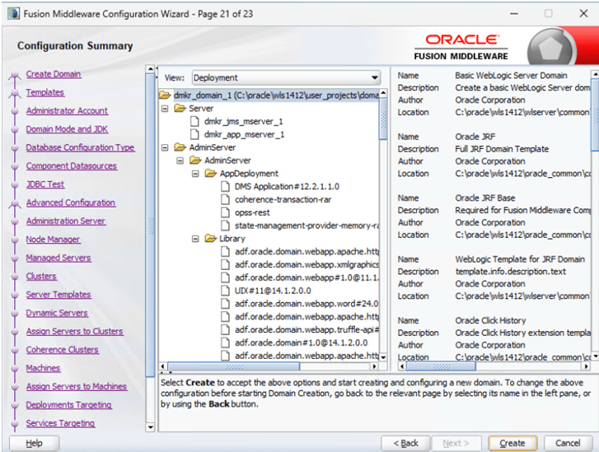Click the Library folder icon
Image resolution: width=599 pixels, height=452 pixels.
point(210,239)
